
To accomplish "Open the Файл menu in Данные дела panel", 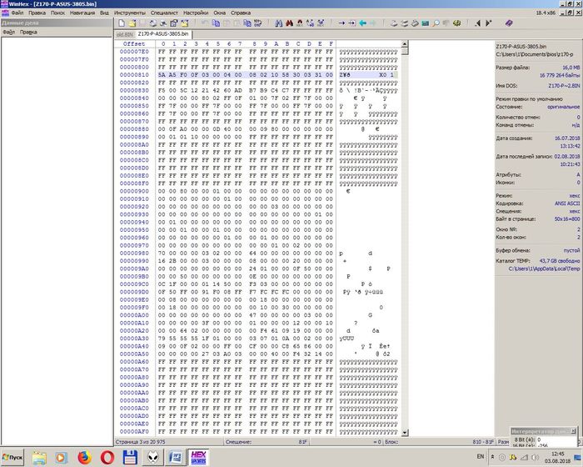I will point(8,33).
